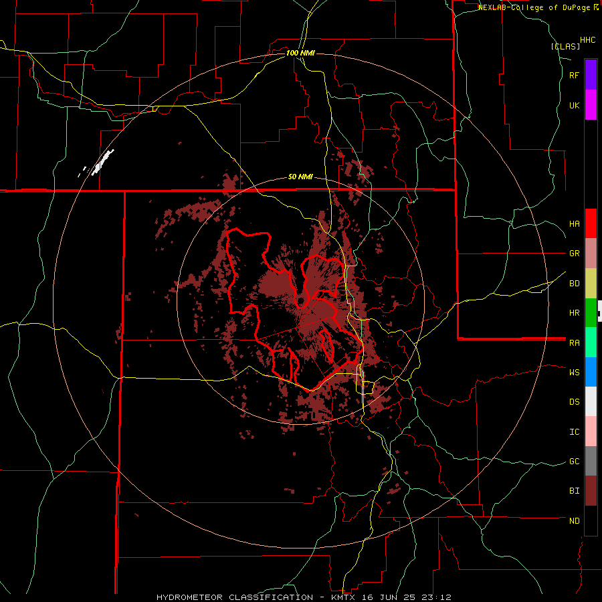
Task: Click the WS legend label
Action: pyautogui.click(x=574, y=372)
